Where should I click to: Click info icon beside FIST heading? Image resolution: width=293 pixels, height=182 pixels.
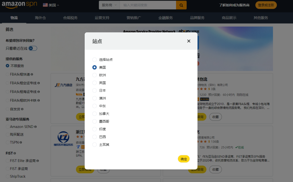[x=15, y=153]
